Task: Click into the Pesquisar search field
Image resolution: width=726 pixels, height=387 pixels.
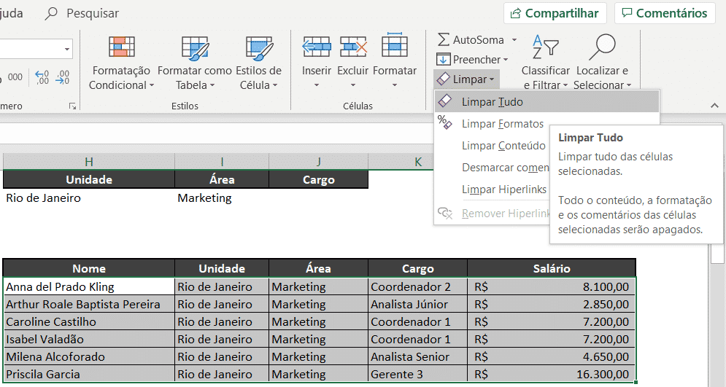Action: click(93, 13)
